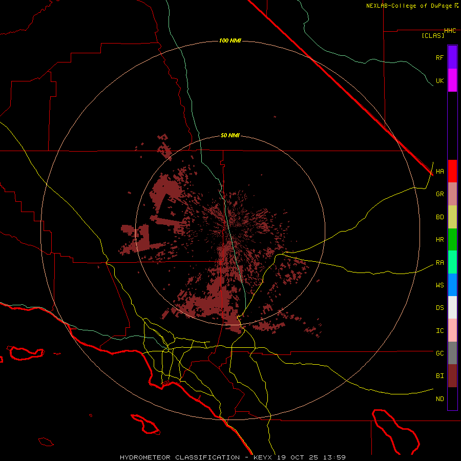Click the IC legend label
The image size is (461, 461).
pyautogui.click(x=439, y=331)
